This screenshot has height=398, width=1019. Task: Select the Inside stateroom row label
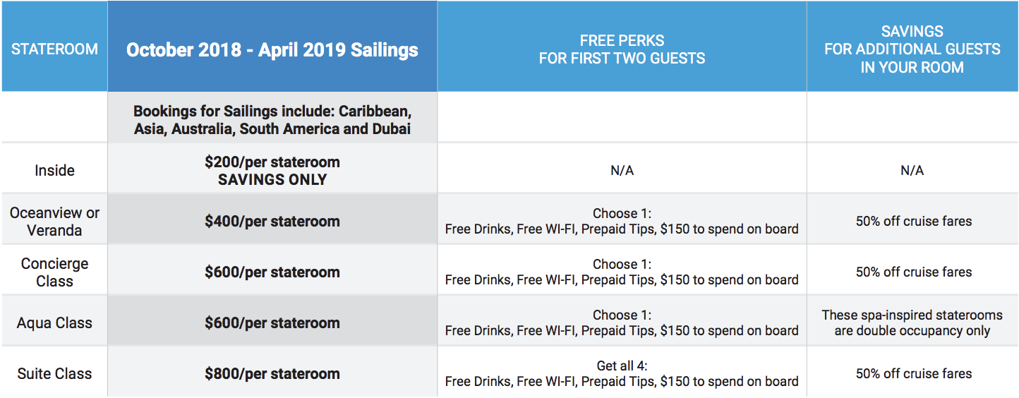(54, 170)
